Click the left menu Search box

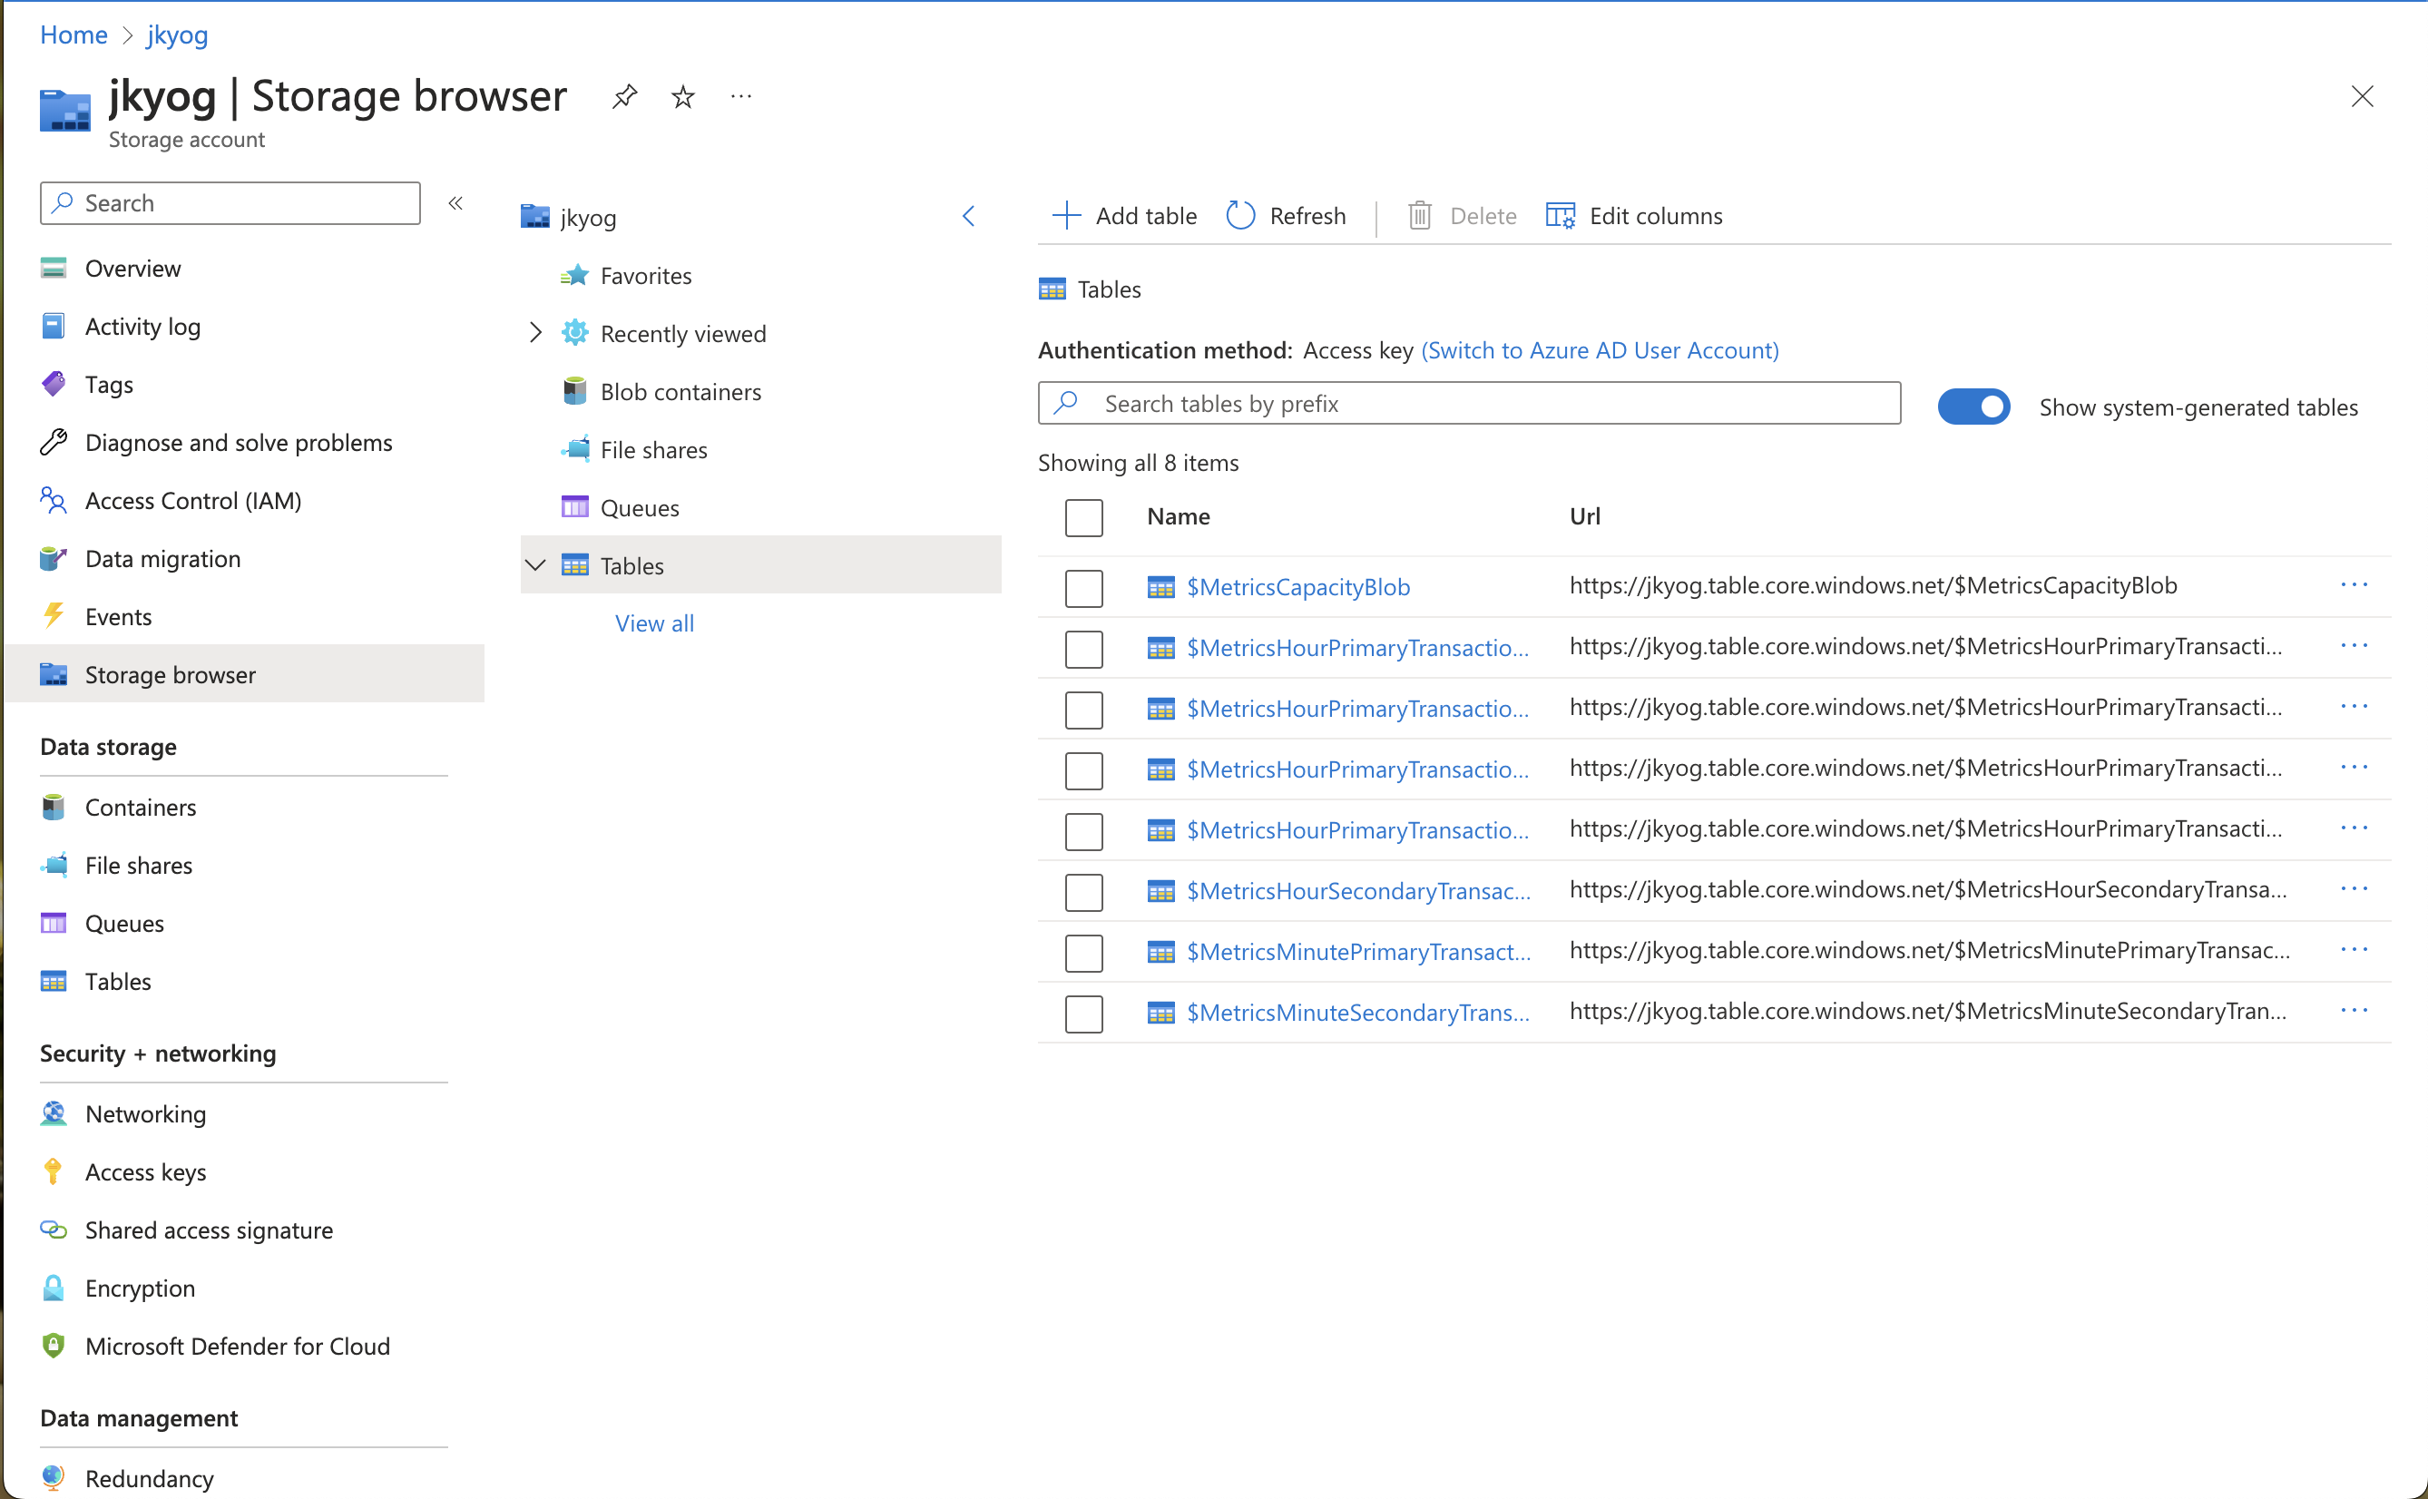tap(230, 202)
